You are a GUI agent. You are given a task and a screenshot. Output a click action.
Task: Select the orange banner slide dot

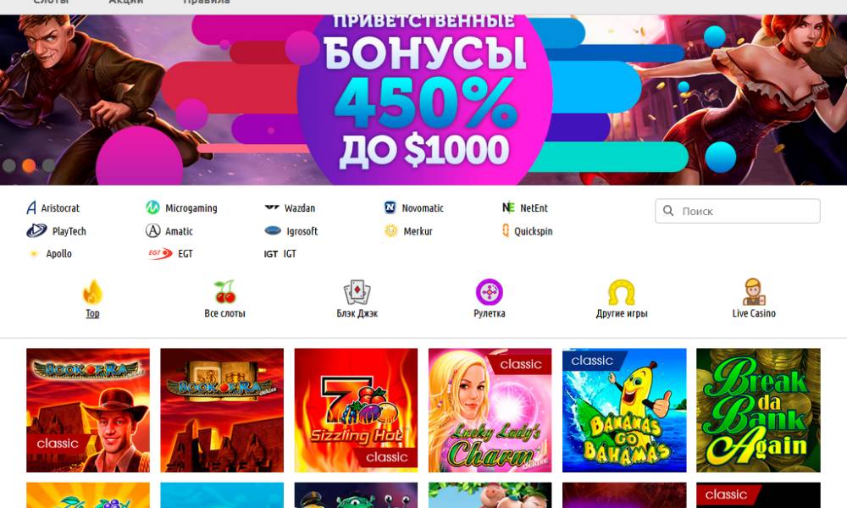pyautogui.click(x=29, y=165)
